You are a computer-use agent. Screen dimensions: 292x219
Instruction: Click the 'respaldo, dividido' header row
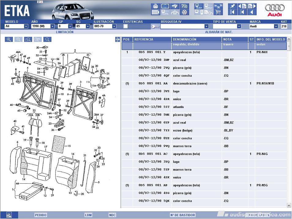coord(204,46)
